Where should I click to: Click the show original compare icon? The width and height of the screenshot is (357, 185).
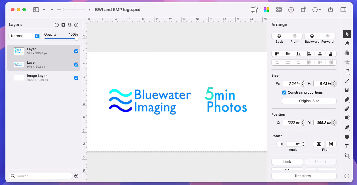pyautogui.click(x=278, y=10)
